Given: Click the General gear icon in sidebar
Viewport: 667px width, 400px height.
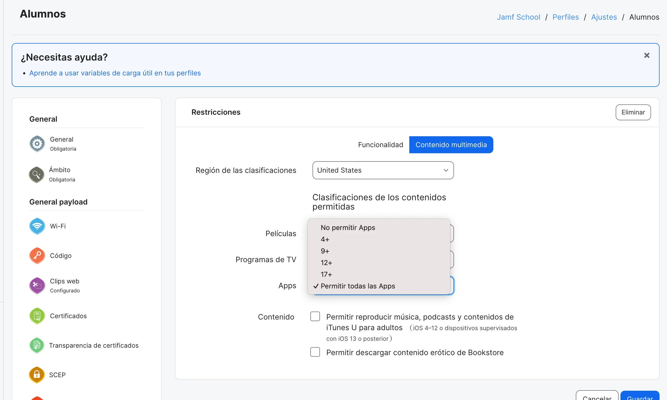Looking at the screenshot, I should click(x=37, y=144).
